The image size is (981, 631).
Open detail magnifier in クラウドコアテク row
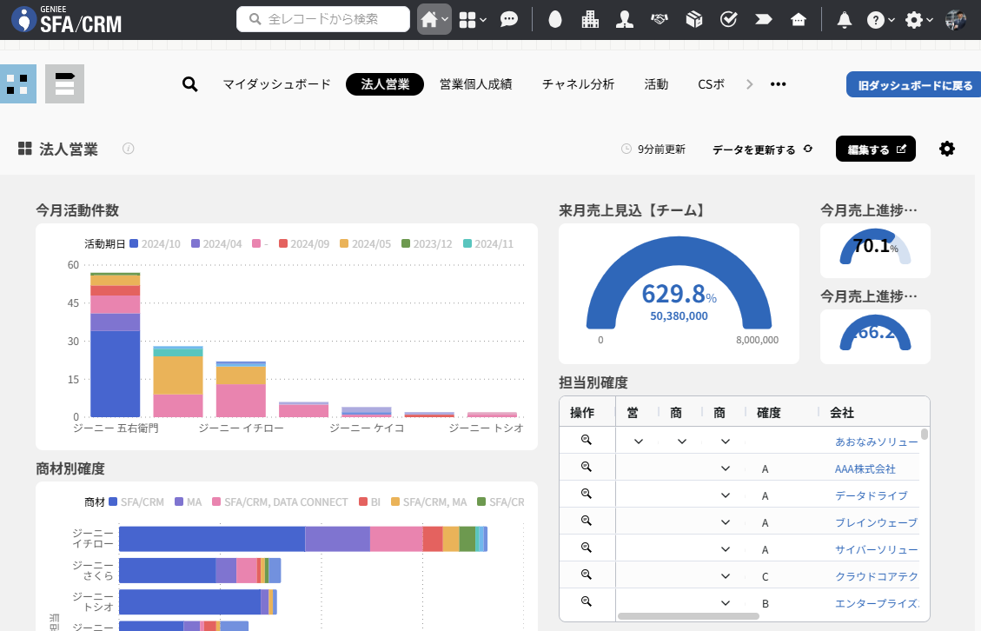pyautogui.click(x=587, y=574)
